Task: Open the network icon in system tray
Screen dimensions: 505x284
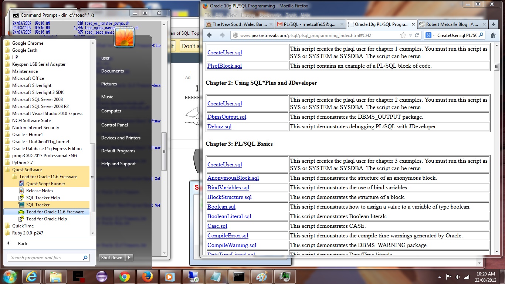Action: [x=467, y=277]
